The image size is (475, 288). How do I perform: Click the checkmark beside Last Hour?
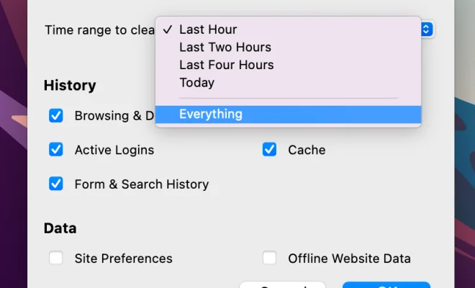[x=168, y=30]
